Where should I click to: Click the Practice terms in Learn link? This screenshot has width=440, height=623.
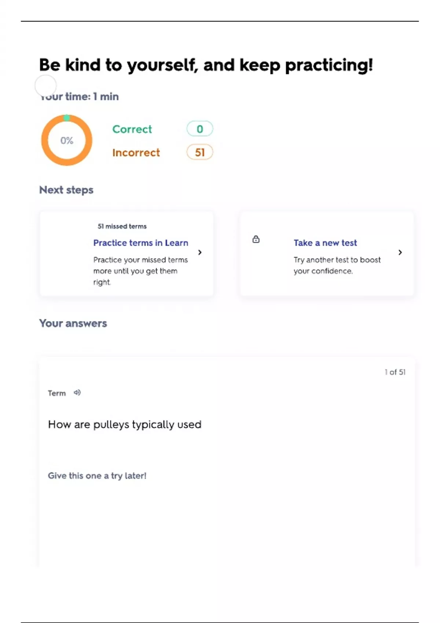click(140, 243)
